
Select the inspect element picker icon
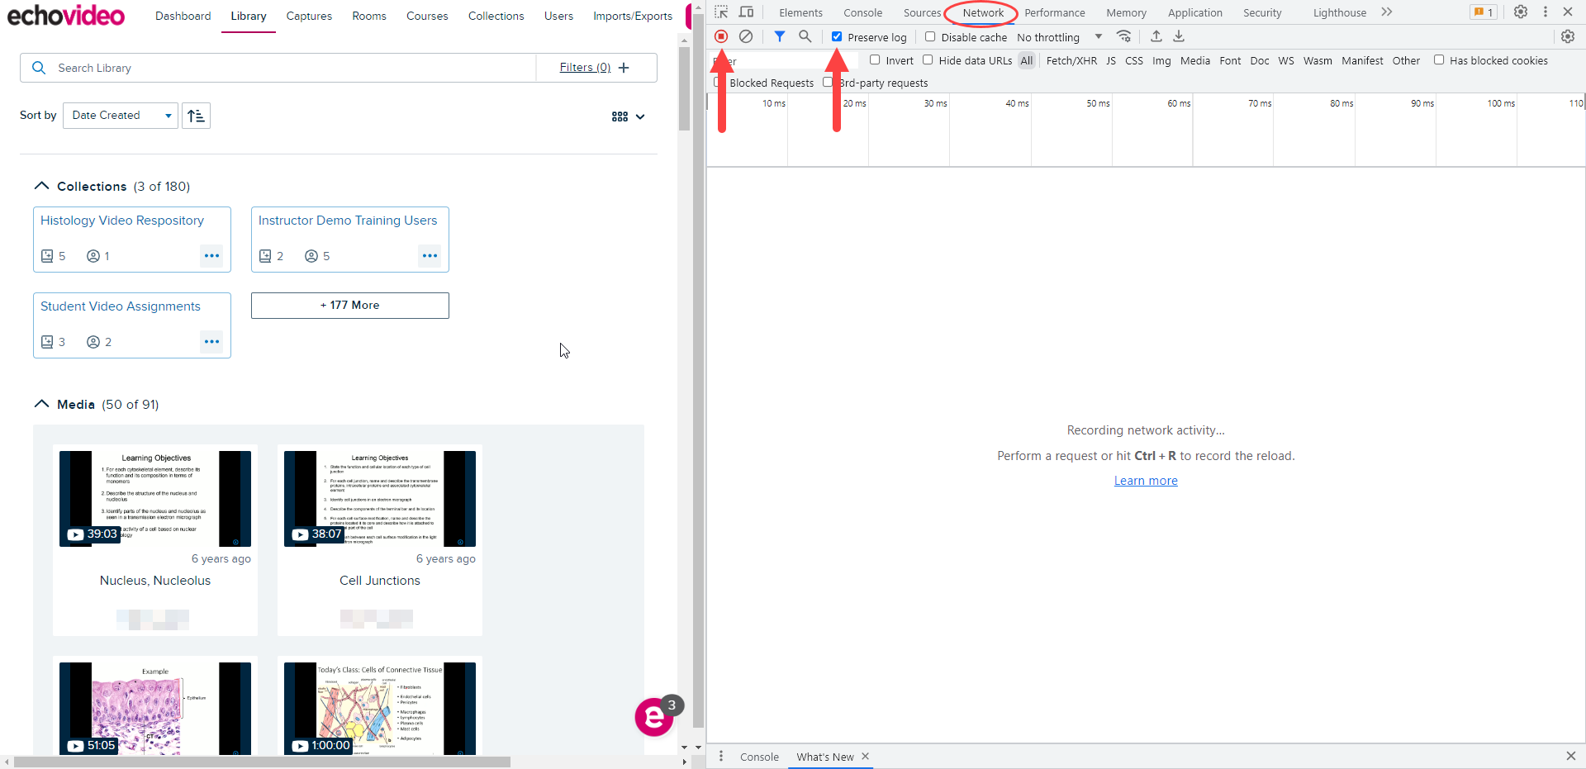(x=721, y=12)
